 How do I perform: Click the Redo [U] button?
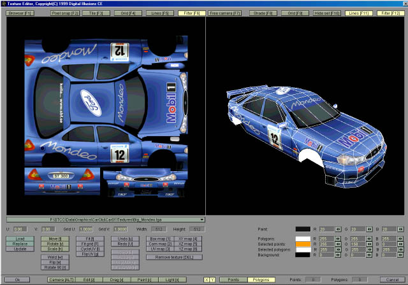tap(125, 244)
